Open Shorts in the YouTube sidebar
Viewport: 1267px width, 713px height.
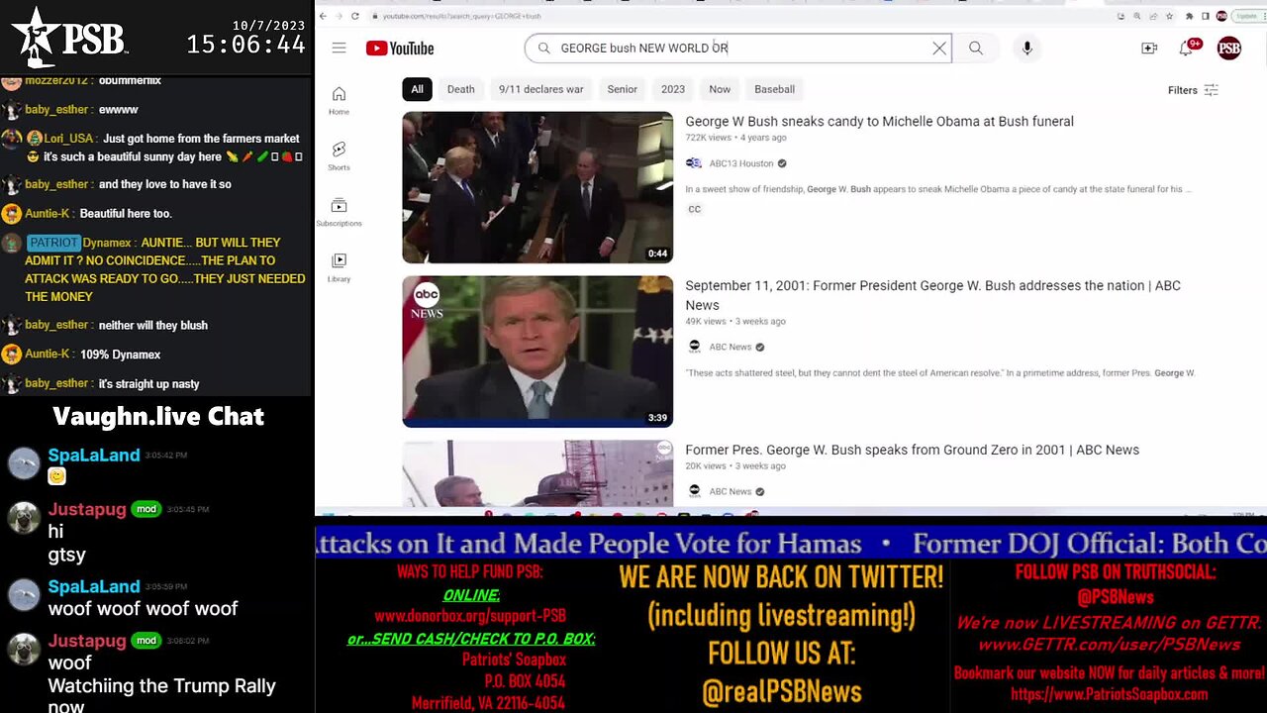click(339, 155)
